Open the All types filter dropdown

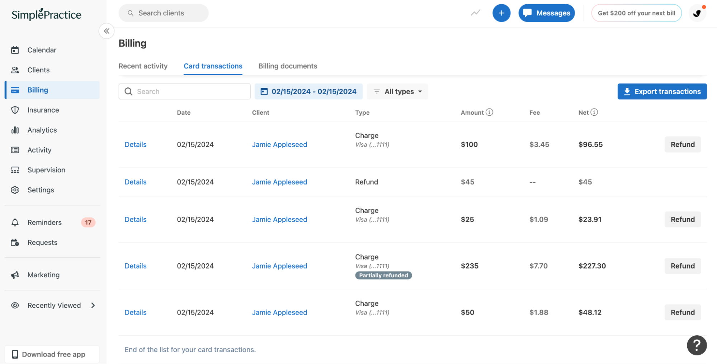coord(397,92)
